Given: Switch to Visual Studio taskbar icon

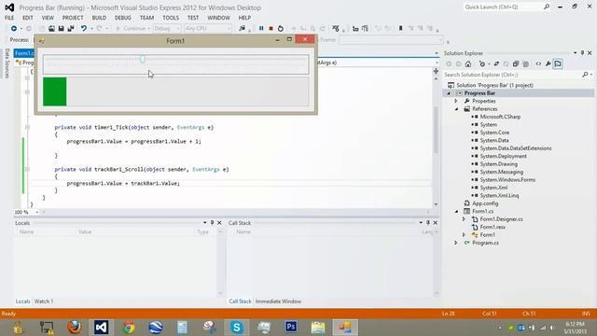Looking at the screenshot, I should (x=102, y=328).
